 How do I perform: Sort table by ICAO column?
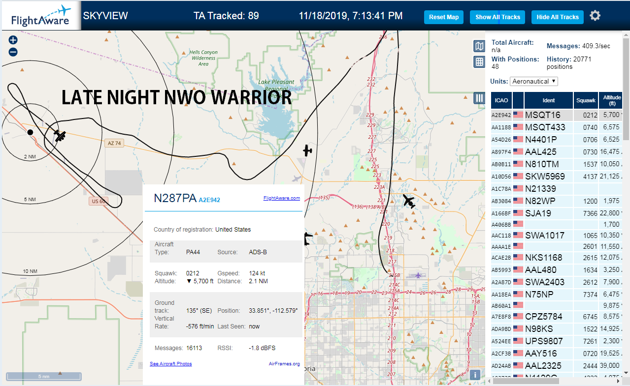pyautogui.click(x=501, y=100)
